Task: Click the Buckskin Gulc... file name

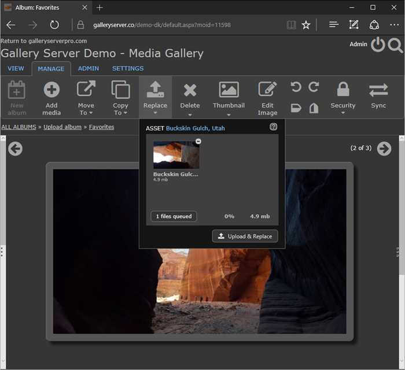Action: coord(176,174)
